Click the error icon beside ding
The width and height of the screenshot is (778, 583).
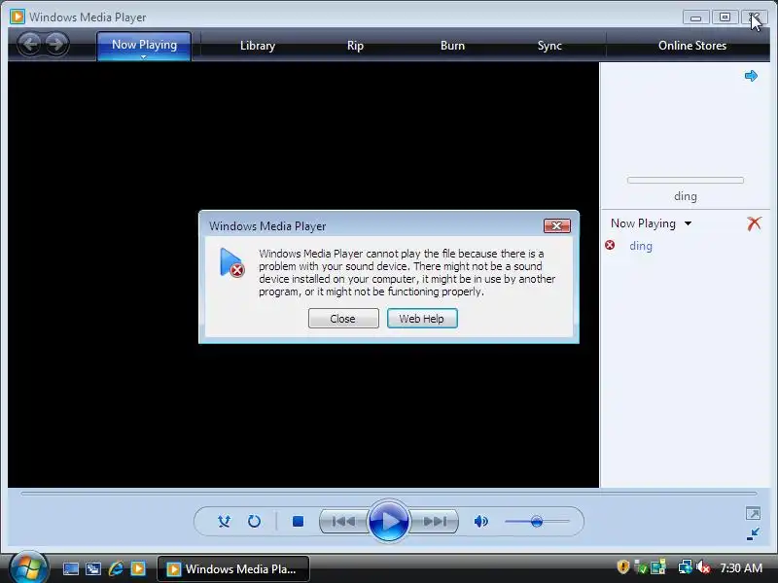pos(610,245)
